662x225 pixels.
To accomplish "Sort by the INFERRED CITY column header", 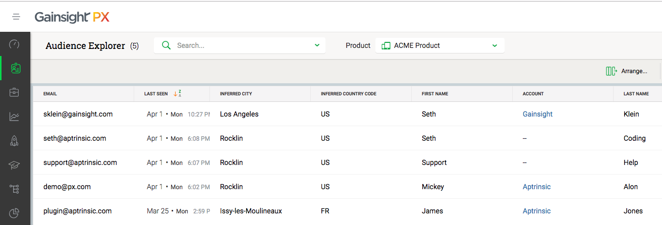I will (236, 94).
